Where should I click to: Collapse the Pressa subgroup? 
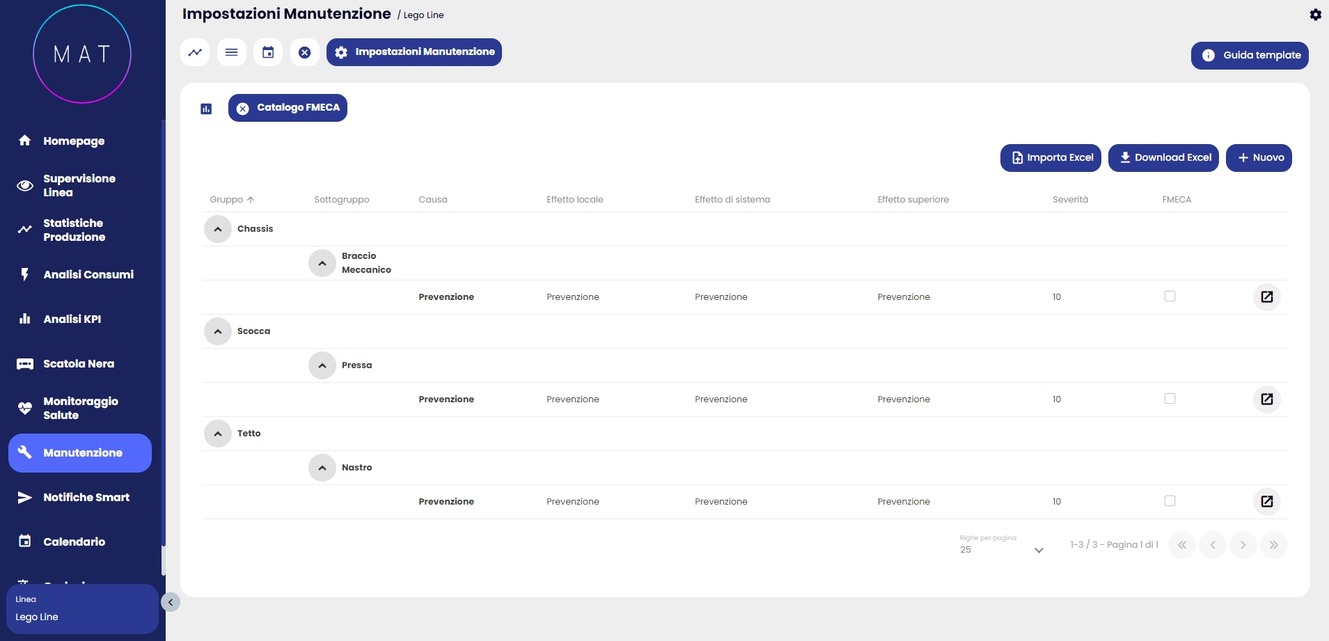[322, 365]
